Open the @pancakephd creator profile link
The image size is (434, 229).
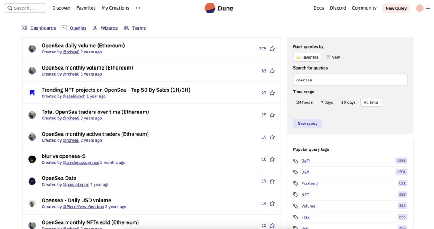point(76,185)
